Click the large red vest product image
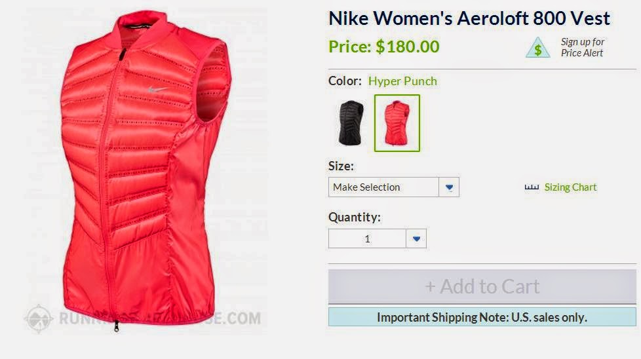Image resolution: width=641 pixels, height=359 pixels. click(145, 171)
